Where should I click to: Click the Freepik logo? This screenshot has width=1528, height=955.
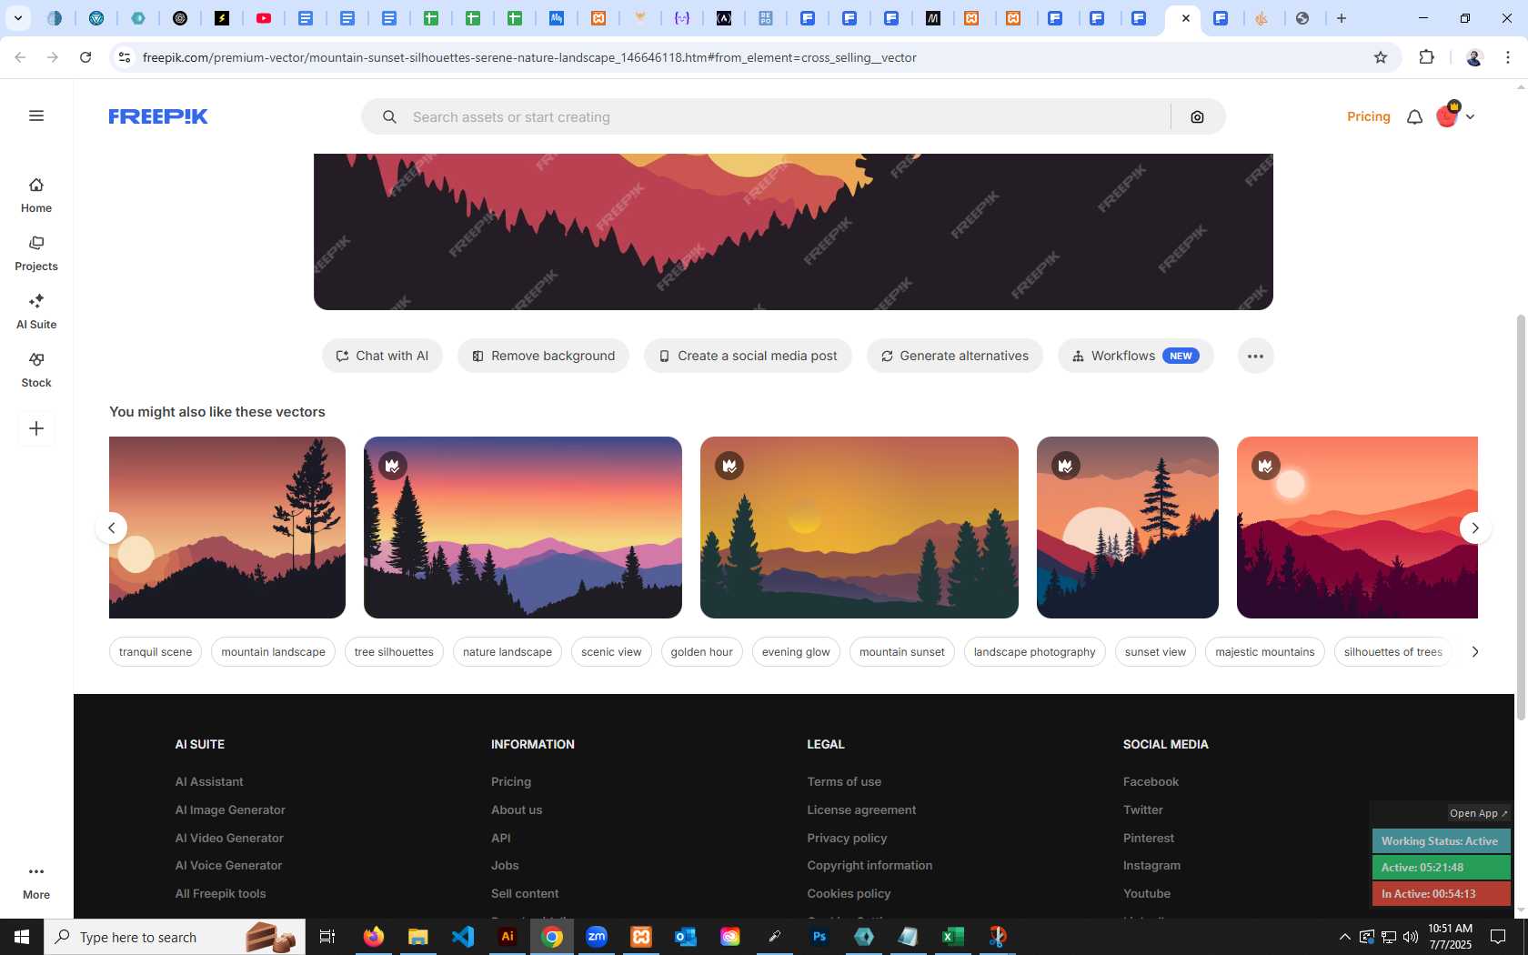pos(158,116)
